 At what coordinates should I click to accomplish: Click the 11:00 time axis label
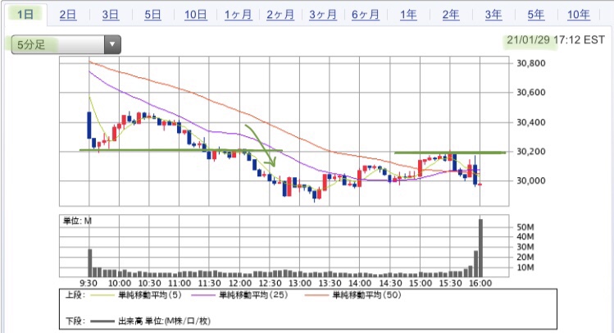[180, 283]
